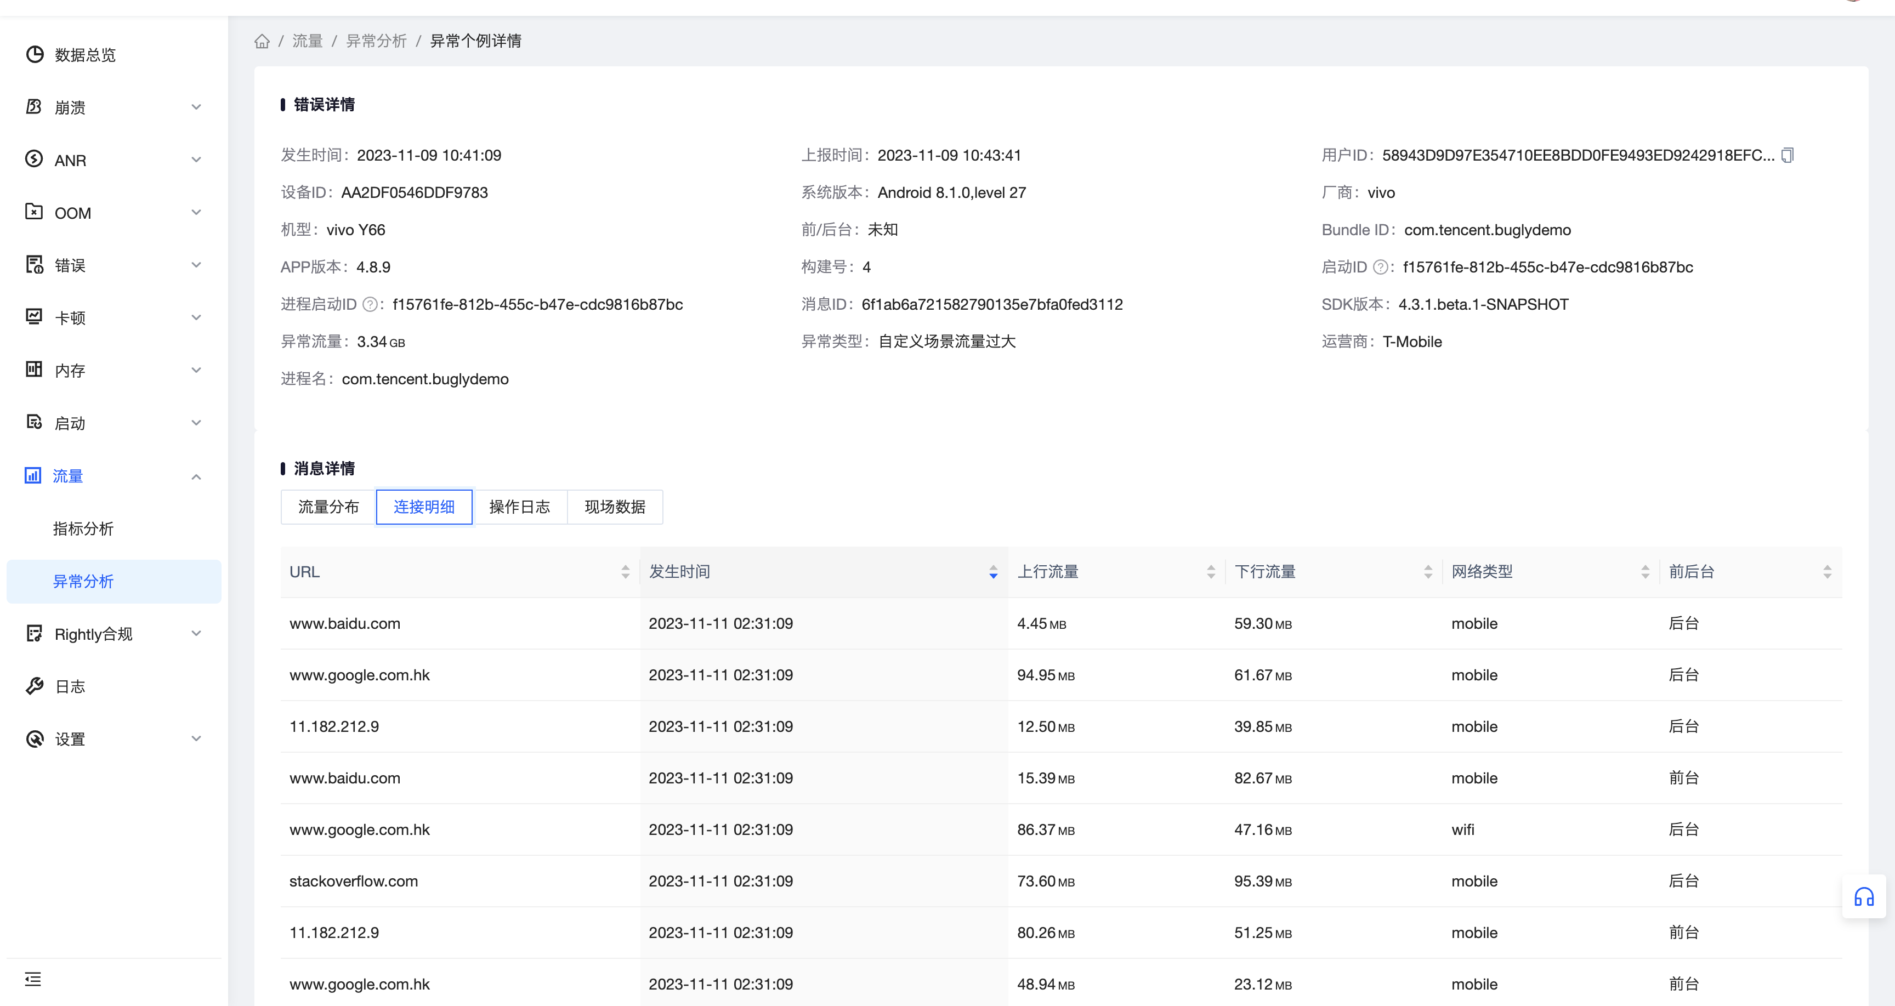This screenshot has height=1006, width=1895.
Task: Sort by 下行流量 column
Action: pos(1427,572)
